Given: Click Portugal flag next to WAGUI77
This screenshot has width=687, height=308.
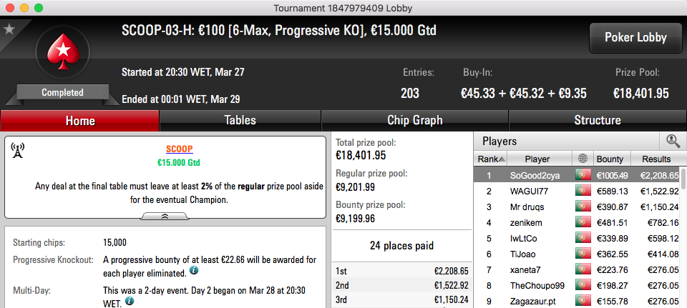Looking at the screenshot, I should (x=583, y=191).
